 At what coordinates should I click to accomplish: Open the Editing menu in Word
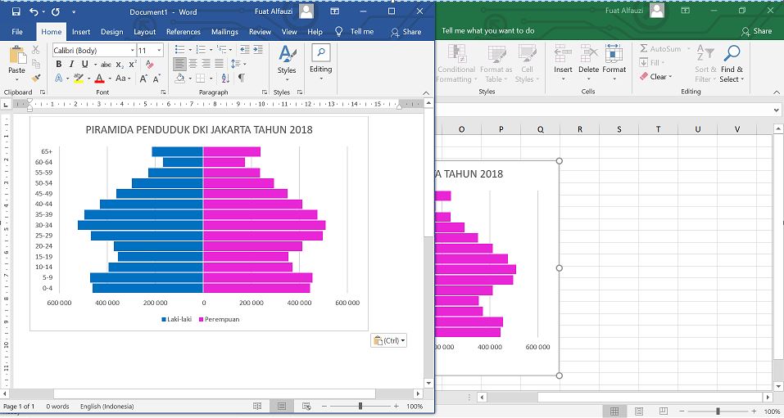click(x=320, y=64)
